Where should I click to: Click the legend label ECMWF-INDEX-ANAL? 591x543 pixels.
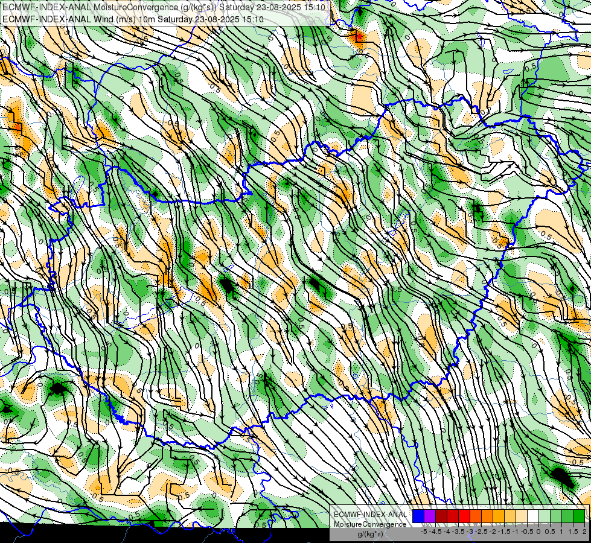(371, 515)
